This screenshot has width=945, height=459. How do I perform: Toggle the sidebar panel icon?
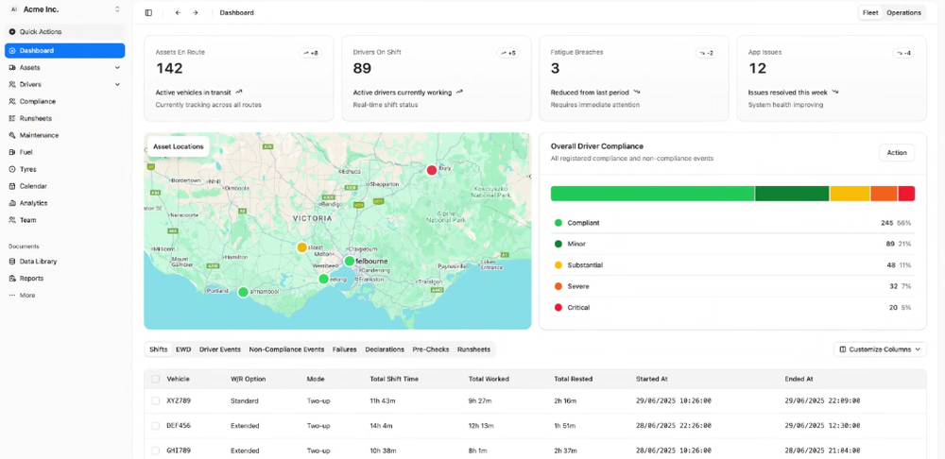coord(149,12)
